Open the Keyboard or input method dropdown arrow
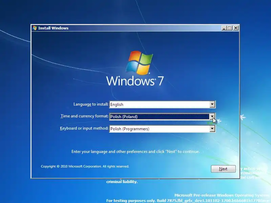Image resolution: width=271 pixels, height=203 pixels. tap(212, 129)
